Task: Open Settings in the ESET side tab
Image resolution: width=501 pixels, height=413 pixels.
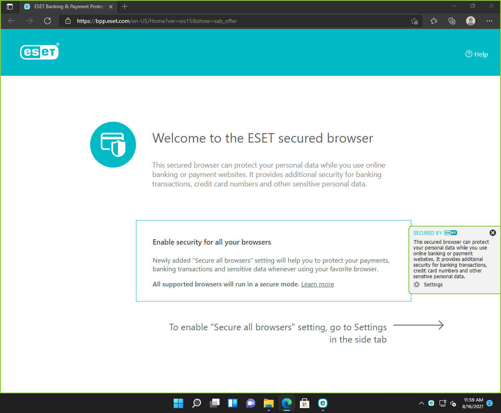Action: (x=433, y=284)
